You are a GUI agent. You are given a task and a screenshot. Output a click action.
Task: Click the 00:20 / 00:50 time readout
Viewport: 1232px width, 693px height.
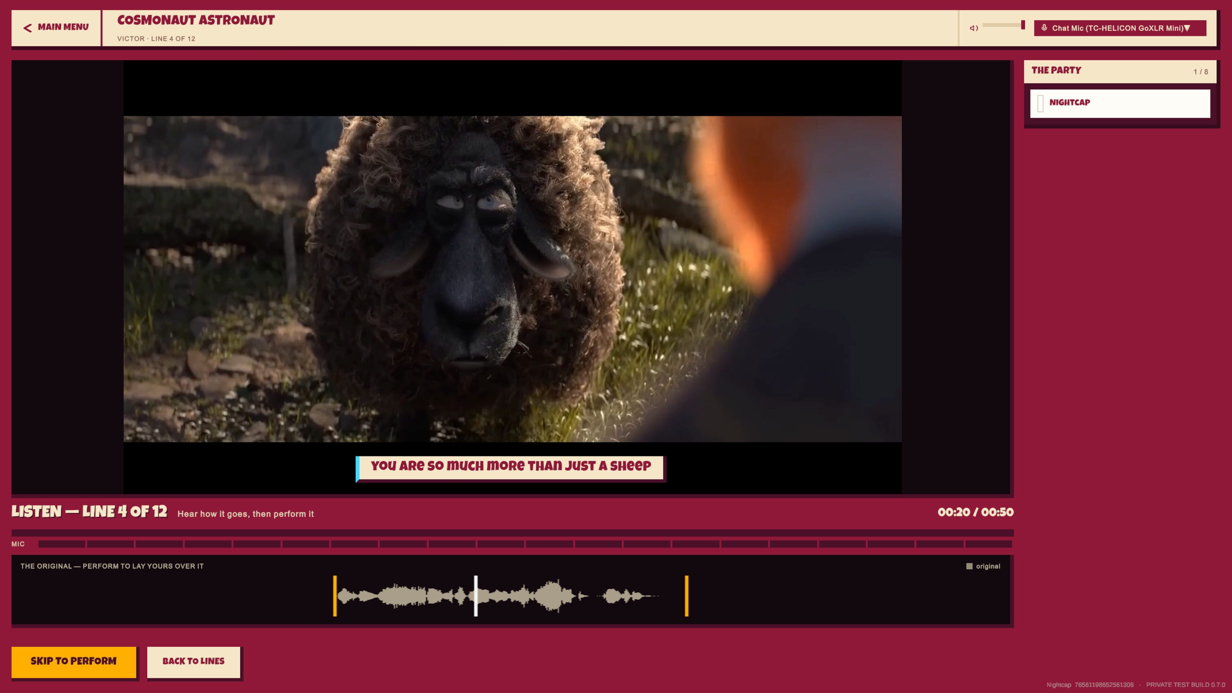(x=976, y=512)
